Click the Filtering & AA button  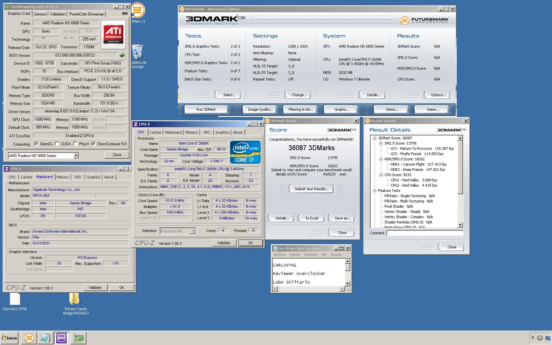pyautogui.click(x=300, y=109)
